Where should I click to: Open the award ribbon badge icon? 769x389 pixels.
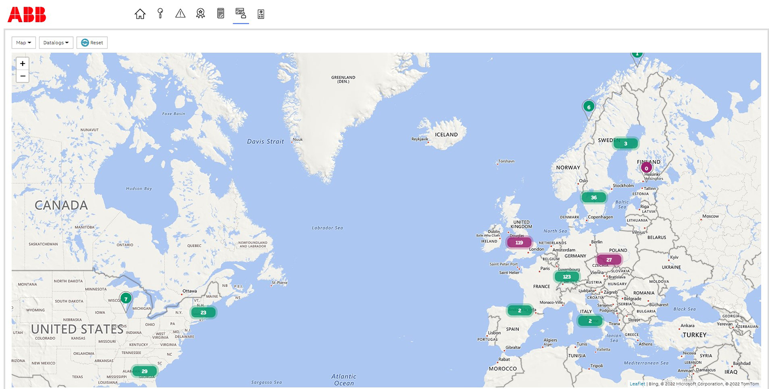[x=200, y=14]
